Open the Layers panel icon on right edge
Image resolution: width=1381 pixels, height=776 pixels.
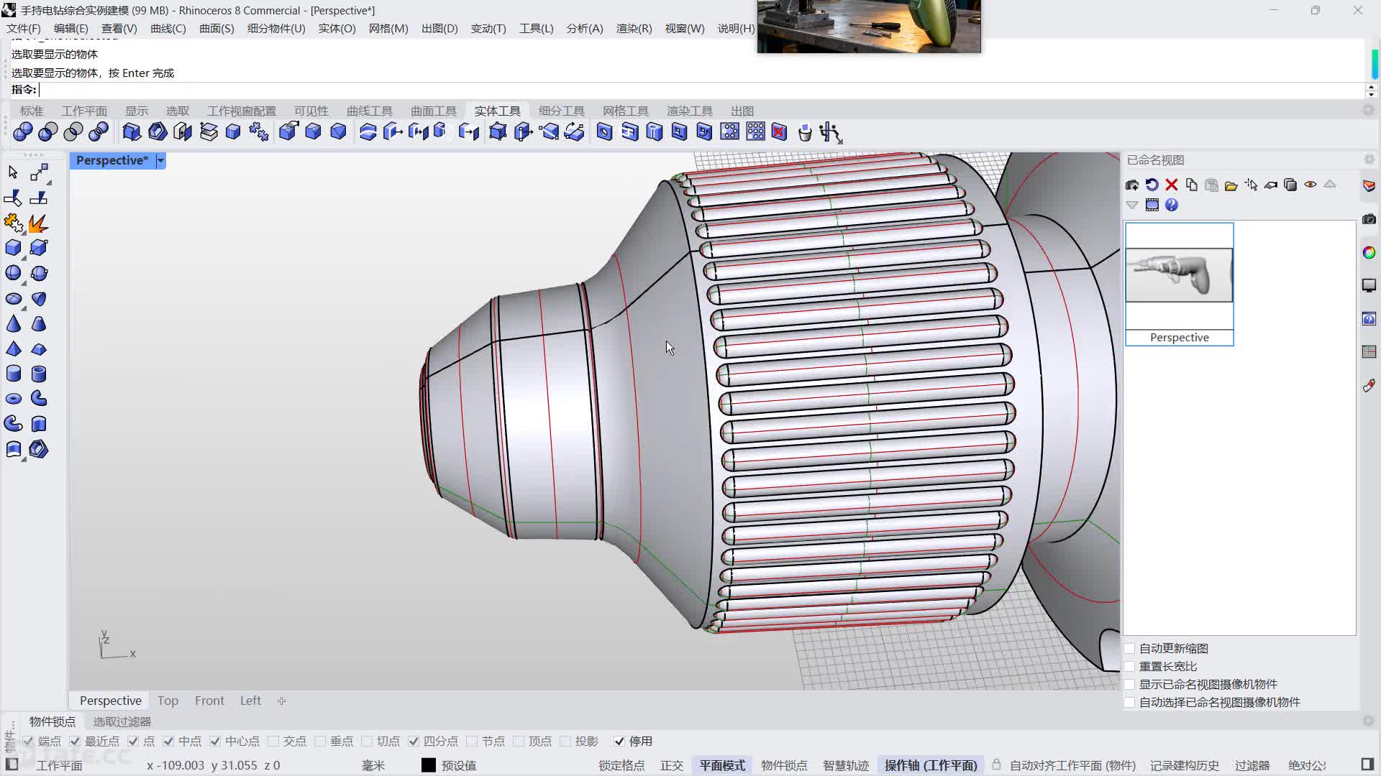click(x=1369, y=185)
